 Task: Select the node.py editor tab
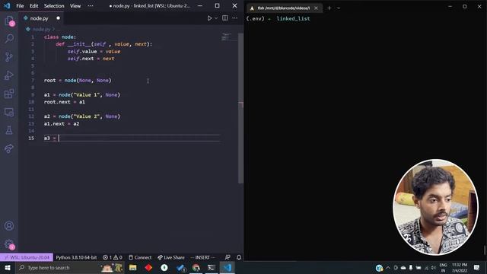(x=41, y=18)
